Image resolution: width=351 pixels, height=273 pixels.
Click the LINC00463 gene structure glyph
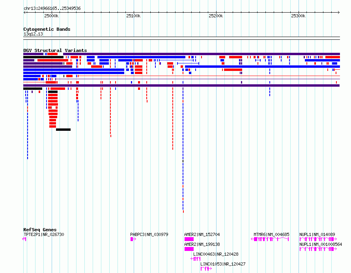[196, 259]
